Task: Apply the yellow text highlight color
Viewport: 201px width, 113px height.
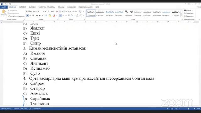Action: tap(50, 15)
